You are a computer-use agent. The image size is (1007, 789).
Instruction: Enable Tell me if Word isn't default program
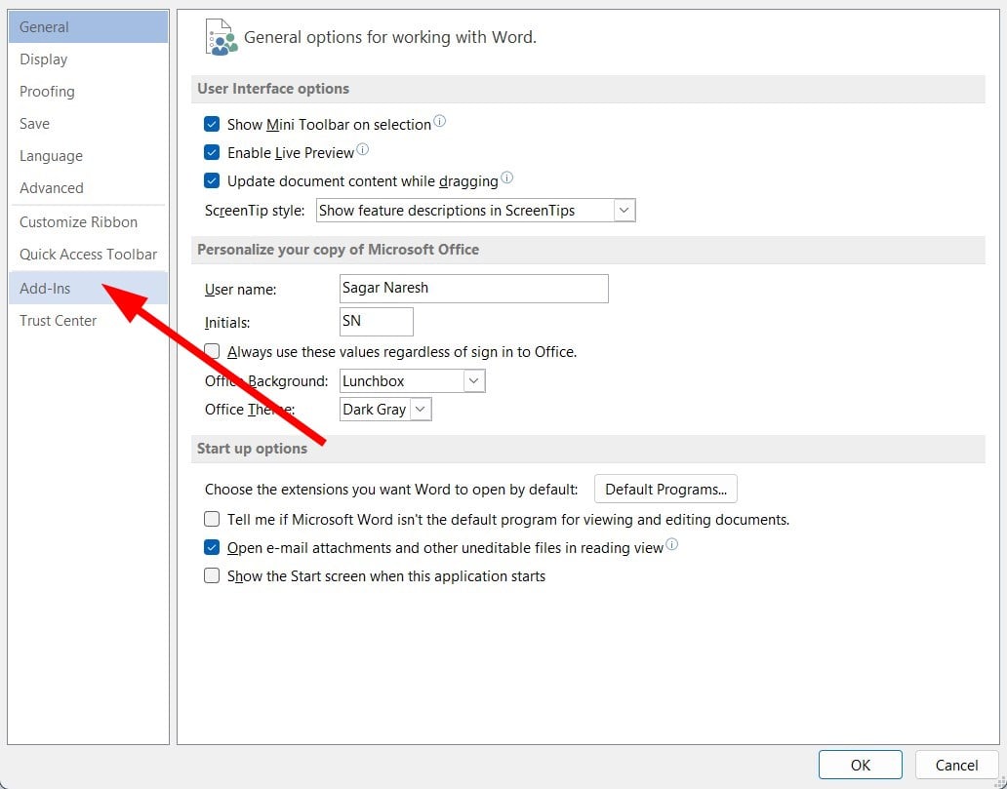coord(212,519)
